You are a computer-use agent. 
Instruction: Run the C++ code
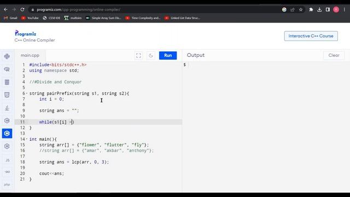click(168, 55)
